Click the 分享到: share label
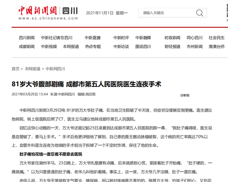This screenshot has height=182, width=228. pyautogui.click(x=185, y=95)
